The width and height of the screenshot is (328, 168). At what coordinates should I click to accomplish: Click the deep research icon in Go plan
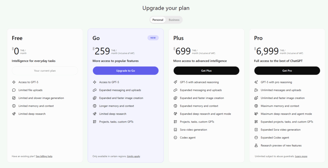coord(94,114)
